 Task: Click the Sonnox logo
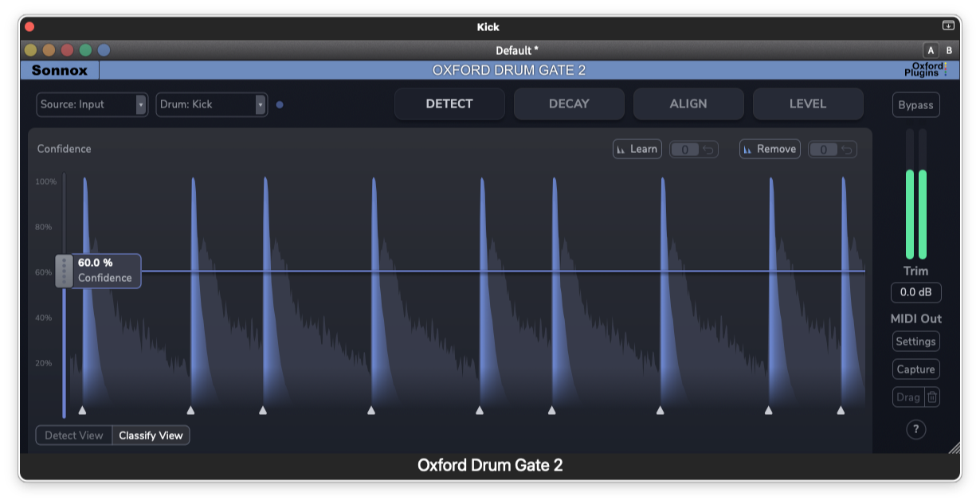click(x=58, y=70)
